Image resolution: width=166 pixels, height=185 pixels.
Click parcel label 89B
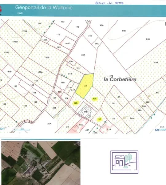156,62
